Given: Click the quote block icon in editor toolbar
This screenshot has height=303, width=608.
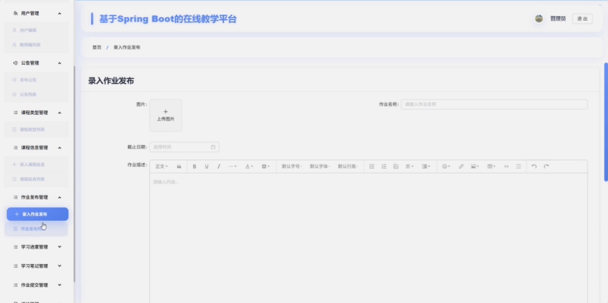Looking at the screenshot, I should [179, 166].
